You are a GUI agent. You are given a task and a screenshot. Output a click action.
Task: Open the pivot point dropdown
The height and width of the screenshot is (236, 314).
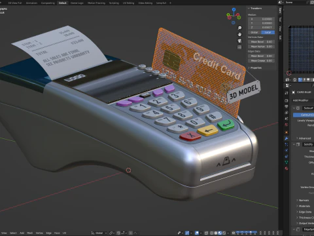(x=112, y=233)
